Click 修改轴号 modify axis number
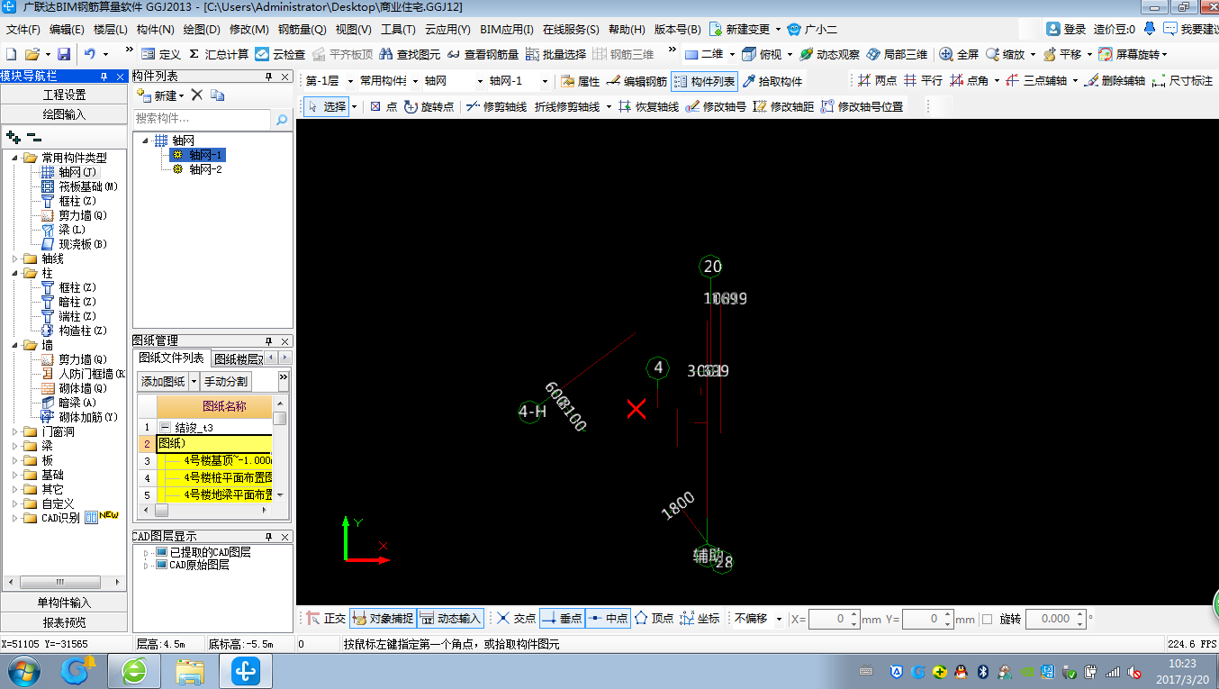Screen dimensions: 1219x689 click(716, 106)
